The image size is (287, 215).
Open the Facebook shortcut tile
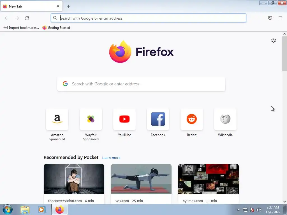pos(158,119)
